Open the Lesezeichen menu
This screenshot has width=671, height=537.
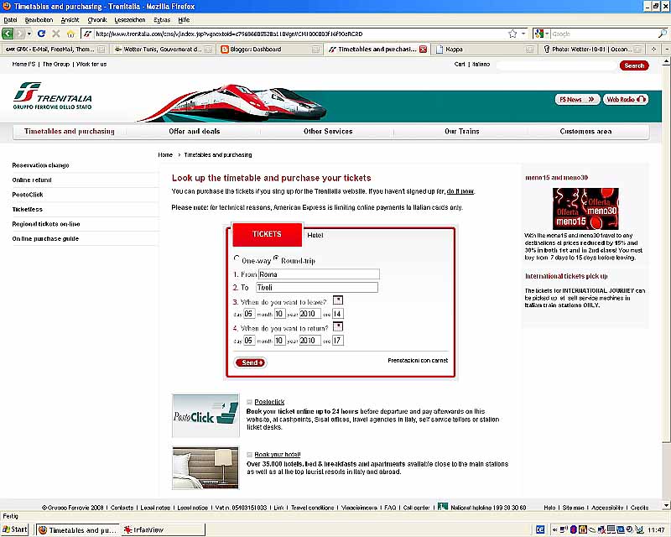click(x=130, y=19)
